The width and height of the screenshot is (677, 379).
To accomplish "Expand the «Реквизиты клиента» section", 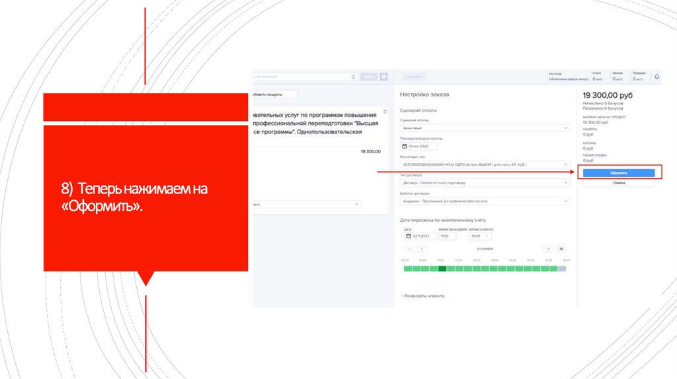I will [422, 296].
